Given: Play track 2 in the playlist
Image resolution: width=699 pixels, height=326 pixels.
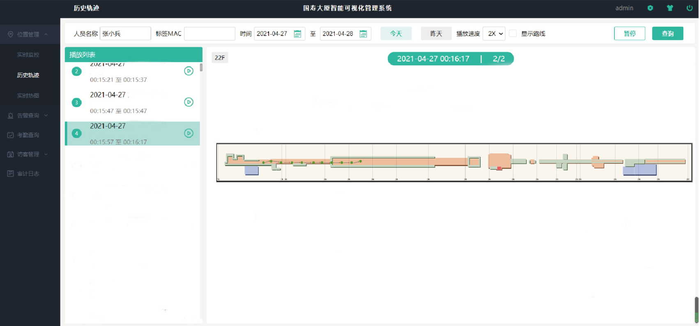Looking at the screenshot, I should (x=189, y=71).
